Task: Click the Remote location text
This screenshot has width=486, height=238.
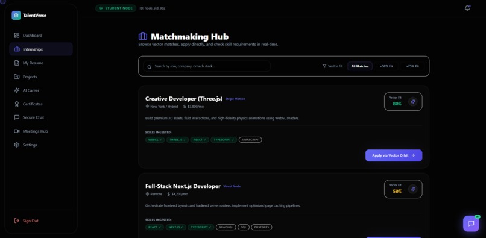Action: 156,194
